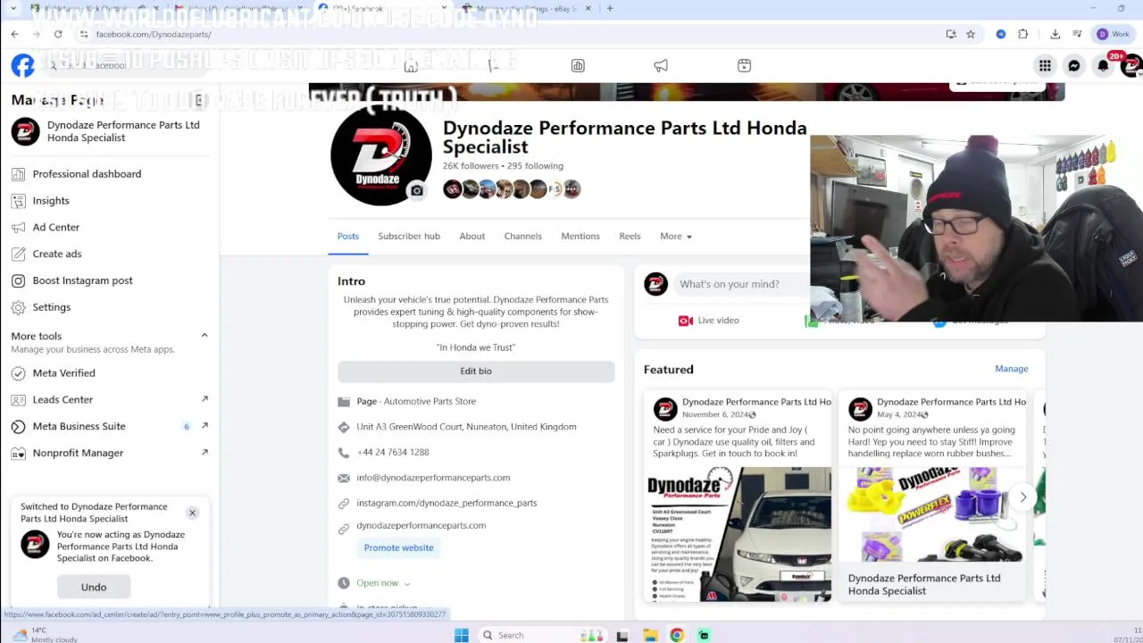Viewport: 1143px width, 643px height.
Task: Switch to the Posts tab
Action: coord(348,236)
